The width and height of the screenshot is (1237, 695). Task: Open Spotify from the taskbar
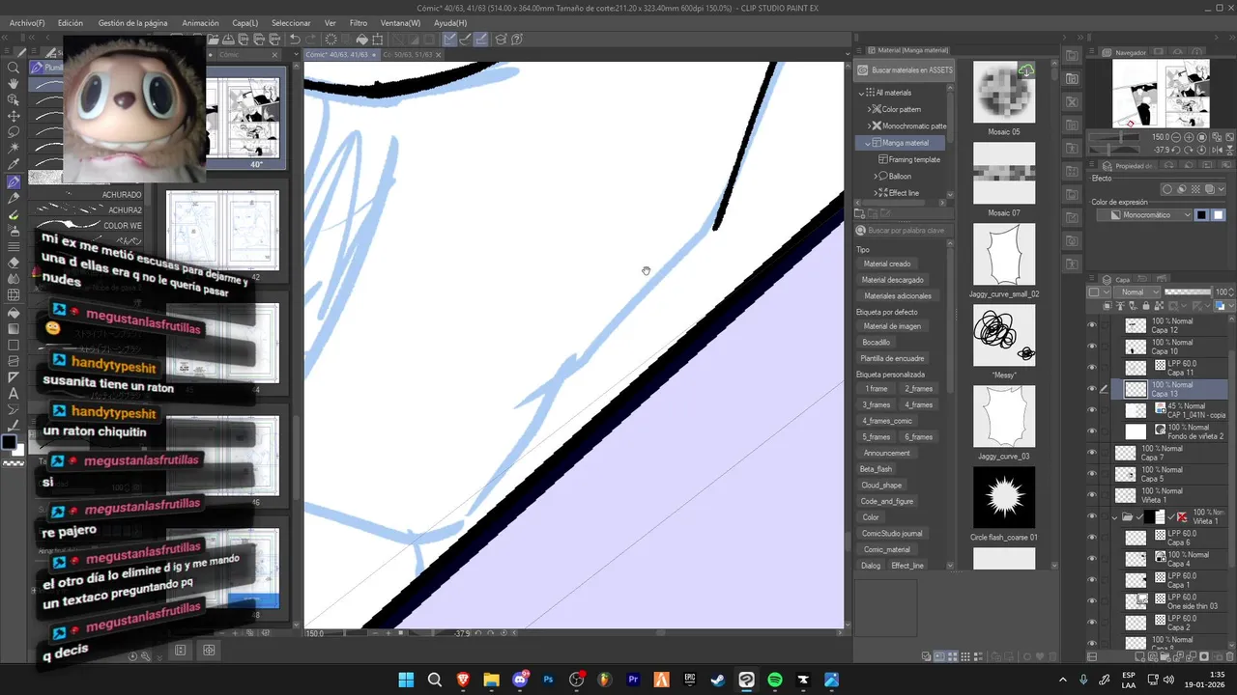point(775,680)
